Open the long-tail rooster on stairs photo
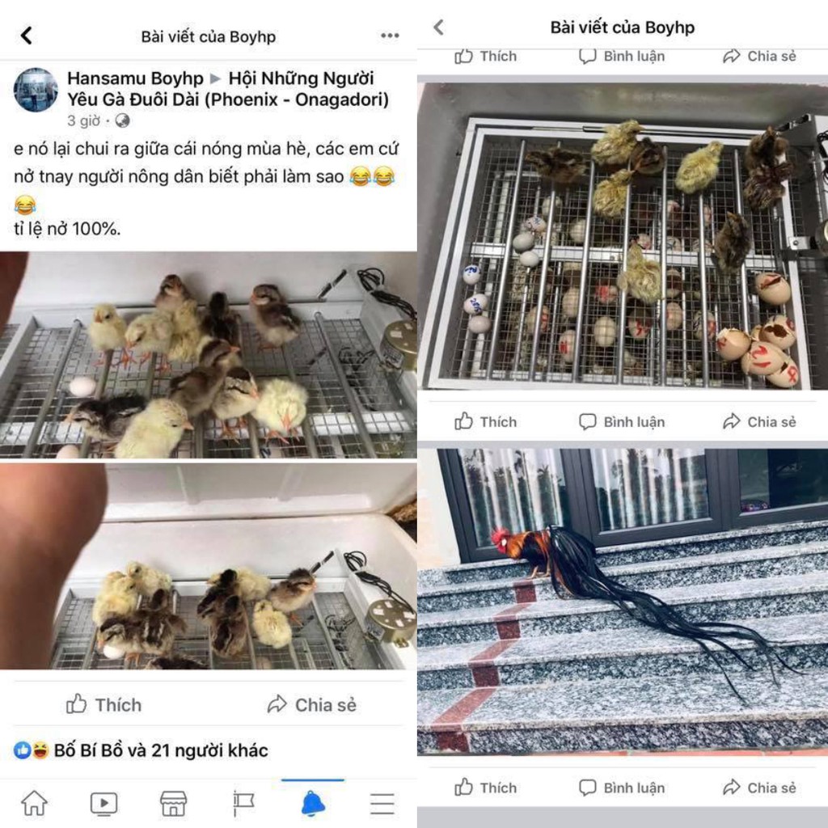The image size is (828, 828). click(x=622, y=602)
